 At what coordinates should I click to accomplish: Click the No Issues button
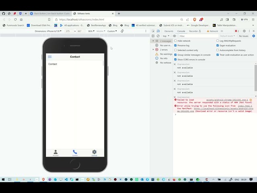tap(244, 36)
